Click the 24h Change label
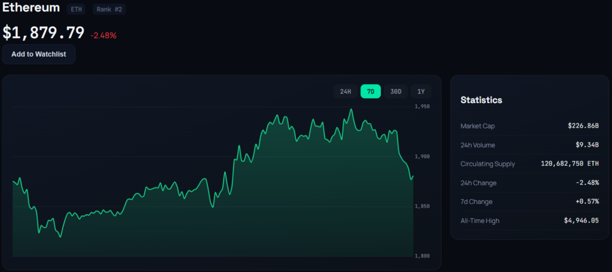Viewport: 612px width, 272px height. click(479, 183)
